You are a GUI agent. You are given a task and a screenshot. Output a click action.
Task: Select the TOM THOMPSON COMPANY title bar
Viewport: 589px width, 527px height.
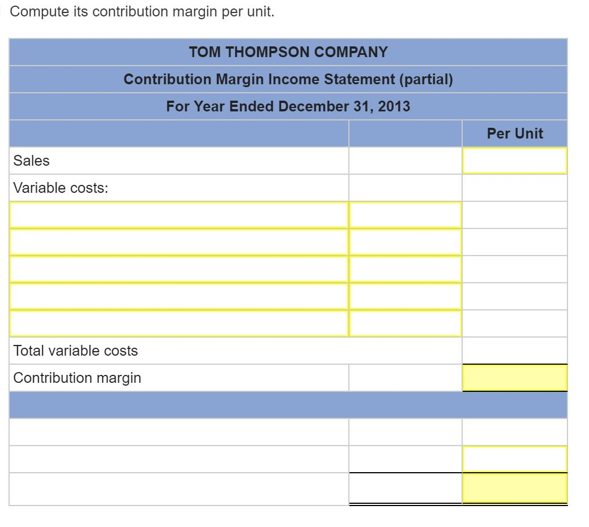(289, 51)
